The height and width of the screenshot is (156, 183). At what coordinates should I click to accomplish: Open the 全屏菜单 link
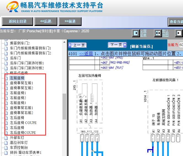143,33
